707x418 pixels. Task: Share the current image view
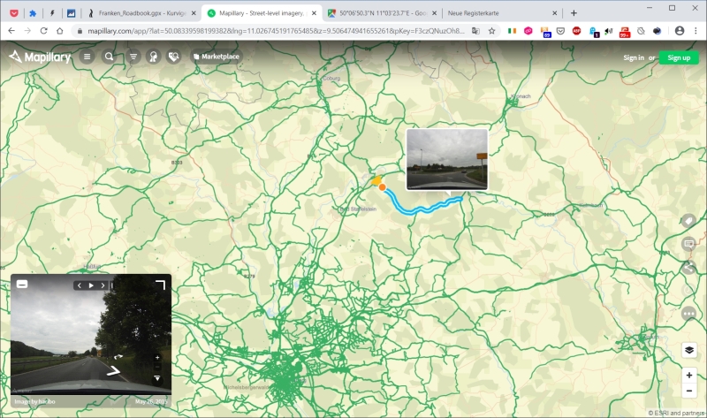[x=688, y=268]
